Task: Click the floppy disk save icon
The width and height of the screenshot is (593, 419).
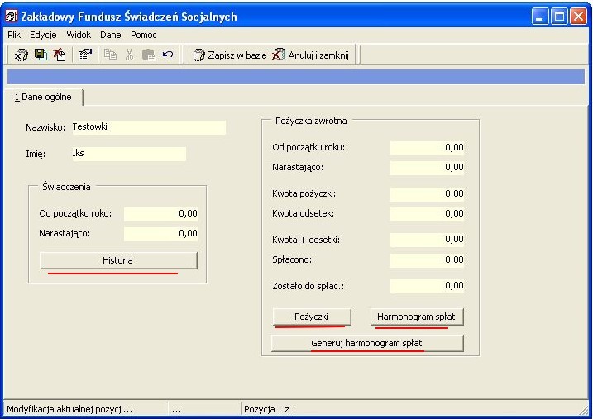Action: tap(41, 55)
